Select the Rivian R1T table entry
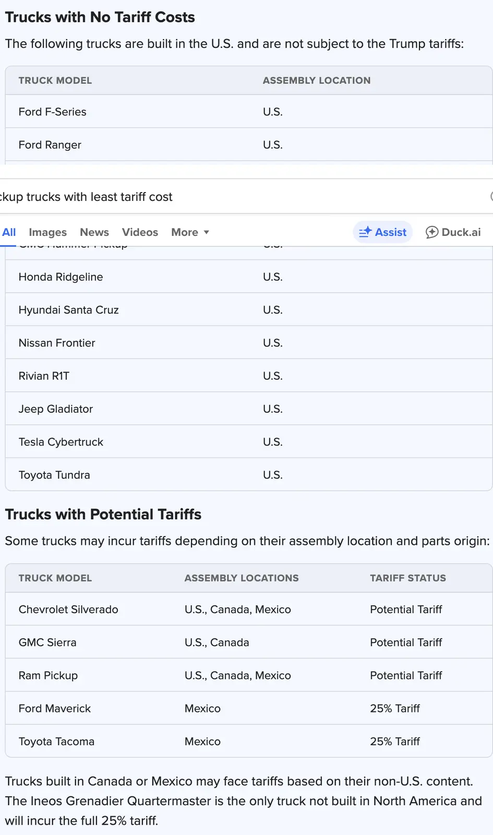This screenshot has height=835, width=493. coord(44,376)
